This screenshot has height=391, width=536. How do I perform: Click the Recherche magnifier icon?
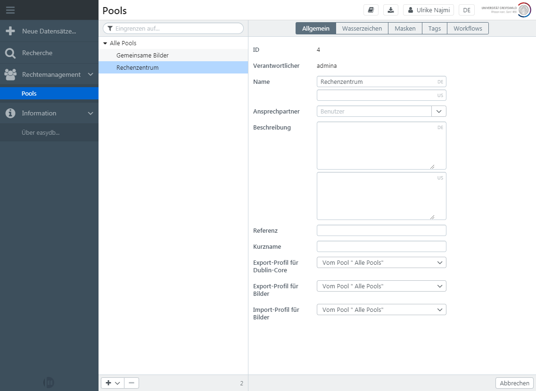pos(10,53)
